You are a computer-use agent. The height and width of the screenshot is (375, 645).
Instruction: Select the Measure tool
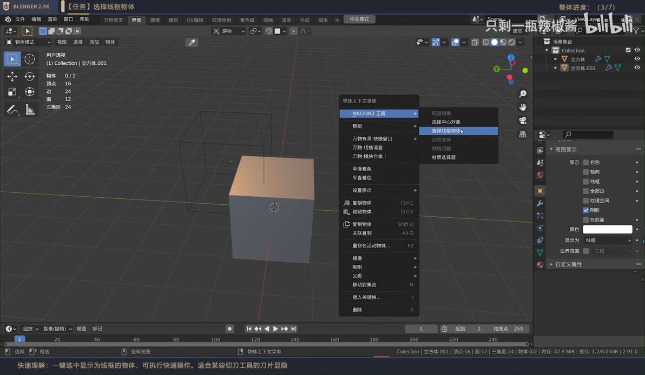(x=30, y=109)
